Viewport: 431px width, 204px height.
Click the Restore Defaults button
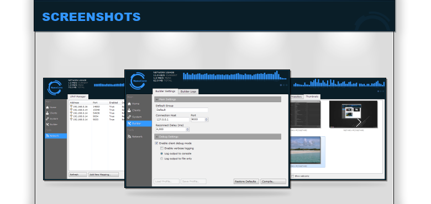click(246, 181)
